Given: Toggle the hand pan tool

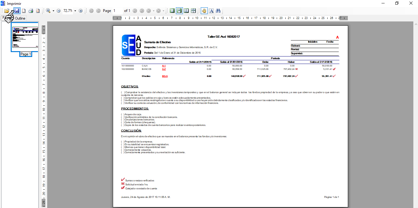Looking at the screenshot, I should coord(204,11).
